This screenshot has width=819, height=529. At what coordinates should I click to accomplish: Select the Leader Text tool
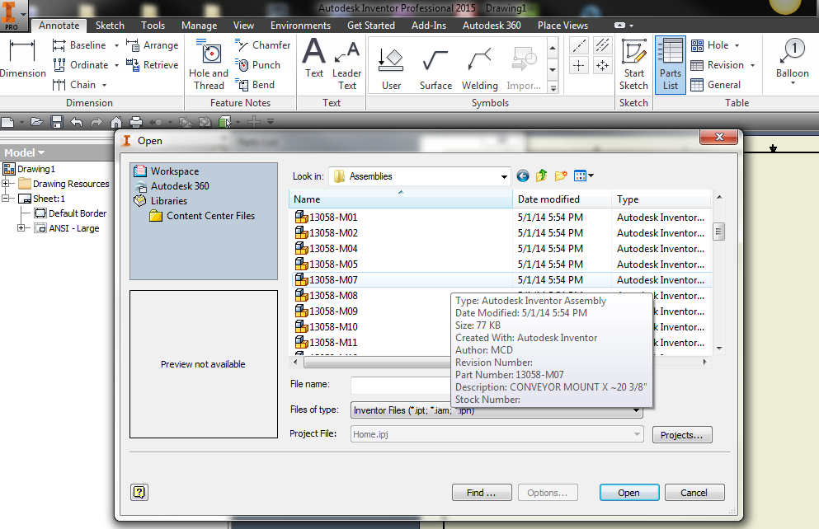[x=346, y=64]
